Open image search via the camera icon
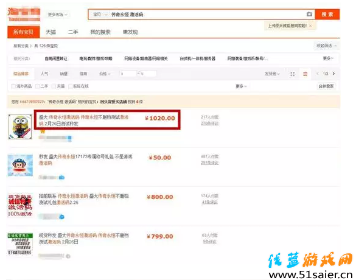The width and height of the screenshot is (356, 280). (x=309, y=15)
